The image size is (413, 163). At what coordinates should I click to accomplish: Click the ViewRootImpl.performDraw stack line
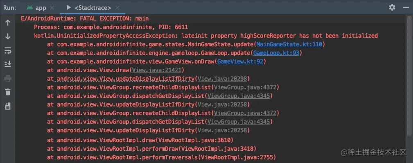(x=152, y=149)
